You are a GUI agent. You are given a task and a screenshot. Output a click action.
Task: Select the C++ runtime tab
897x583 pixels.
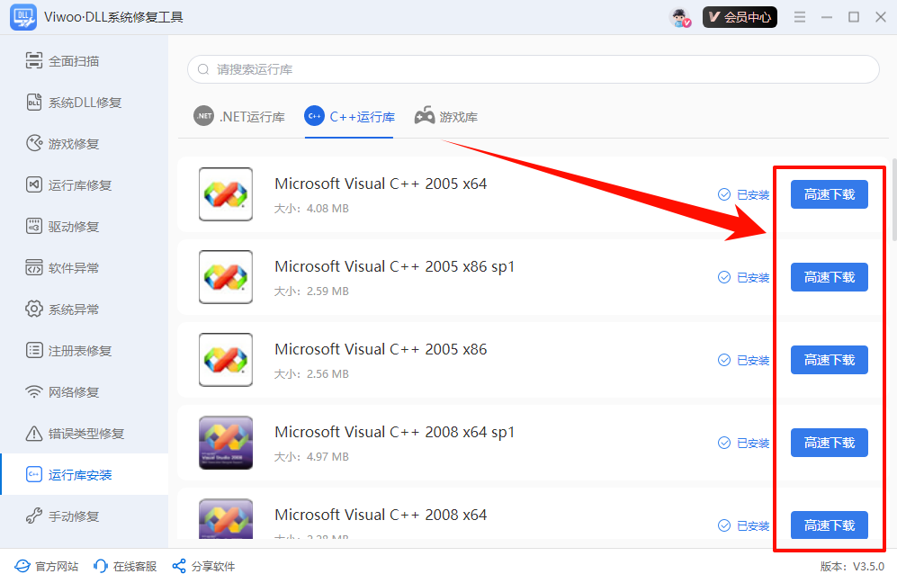pyautogui.click(x=349, y=117)
